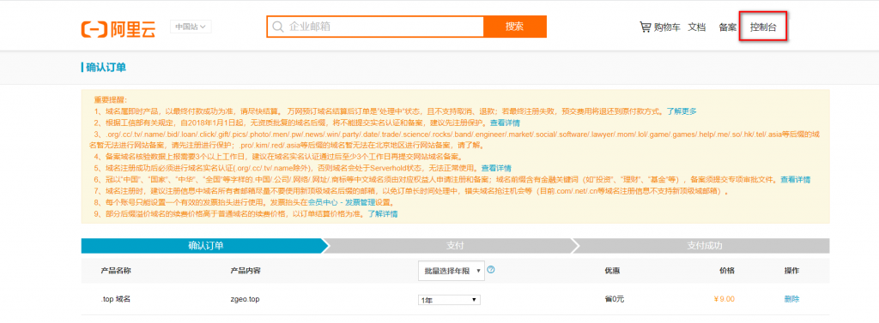The width and height of the screenshot is (879, 323).
Task: Click the .top 域名 product name
Action: 116,299
